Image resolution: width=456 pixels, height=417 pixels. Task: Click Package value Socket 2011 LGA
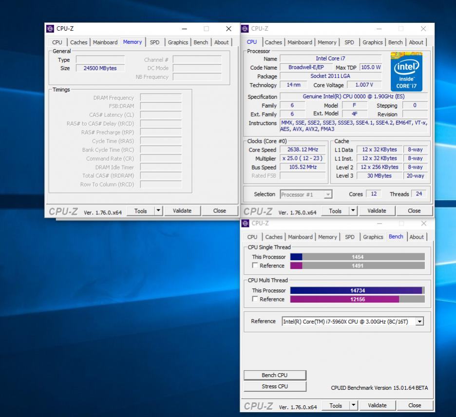[330, 76]
